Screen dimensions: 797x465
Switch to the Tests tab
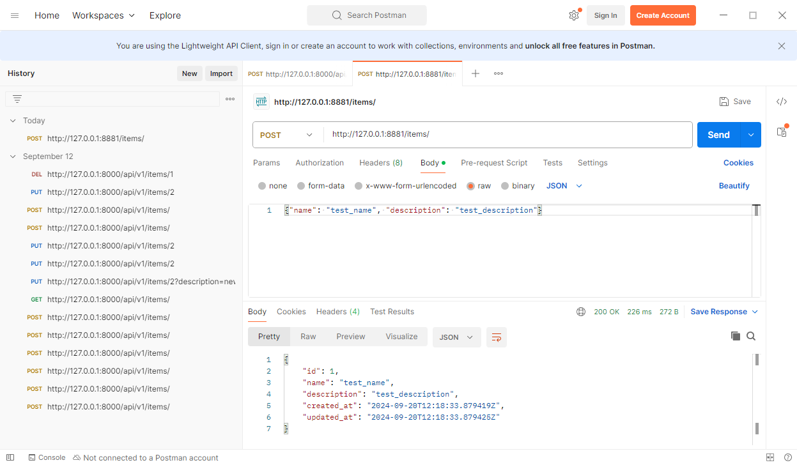553,163
